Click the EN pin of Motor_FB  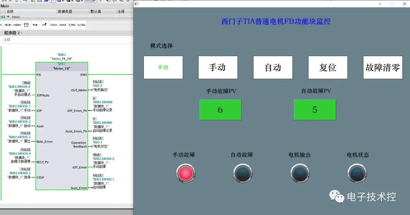39,75
